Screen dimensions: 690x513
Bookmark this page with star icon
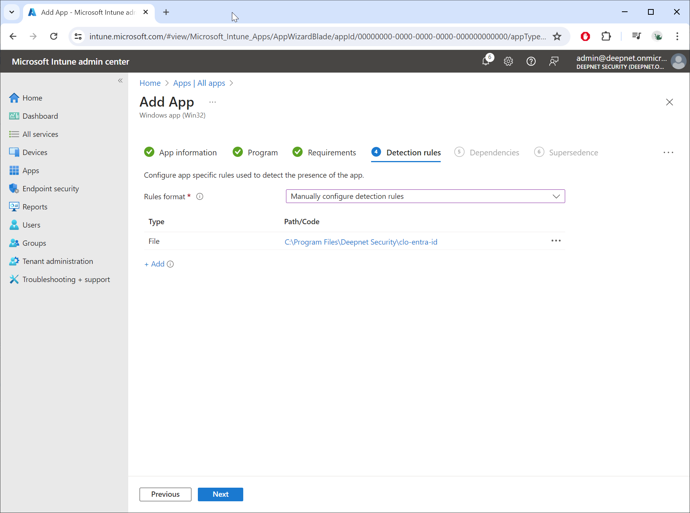[557, 36]
